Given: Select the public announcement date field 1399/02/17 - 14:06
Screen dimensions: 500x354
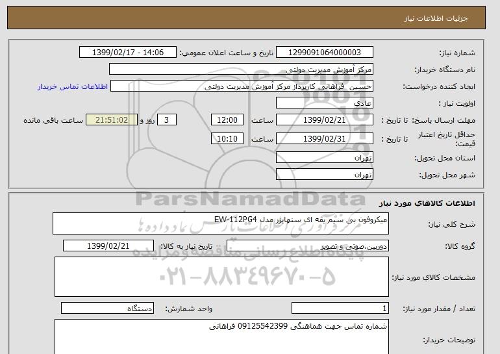Looking at the screenshot, I should pos(127,53).
